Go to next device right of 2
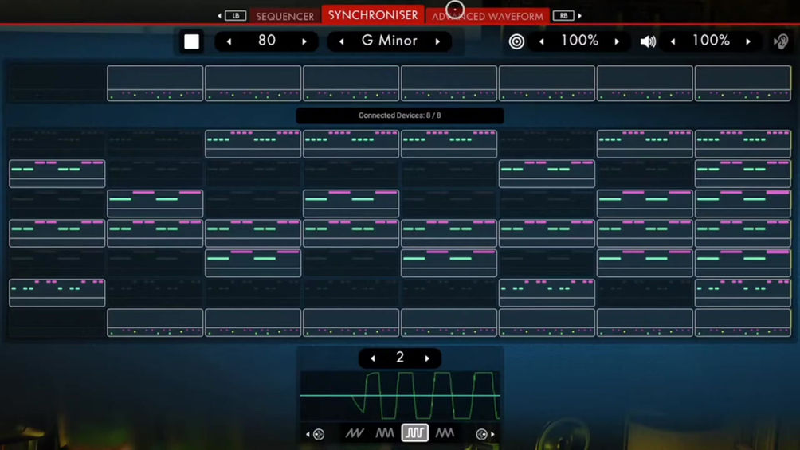Viewport: 800px width, 450px height. (x=428, y=358)
